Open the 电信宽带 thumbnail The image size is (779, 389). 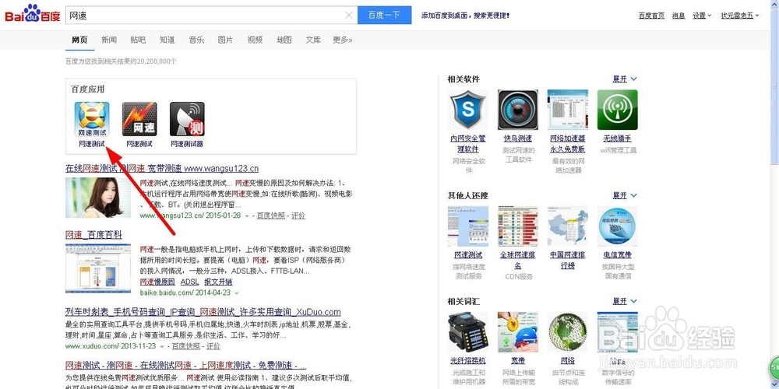[x=617, y=226]
